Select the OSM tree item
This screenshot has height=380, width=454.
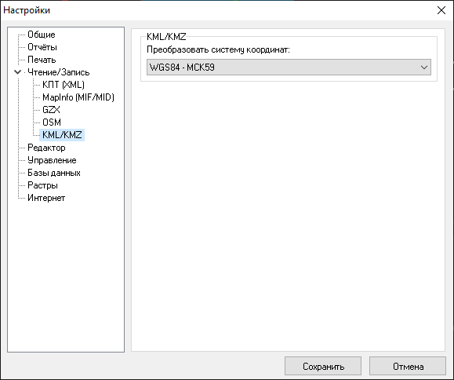click(52, 122)
